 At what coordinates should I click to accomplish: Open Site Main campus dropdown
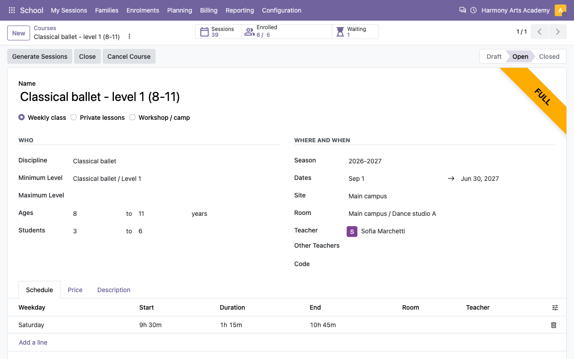coord(452,196)
